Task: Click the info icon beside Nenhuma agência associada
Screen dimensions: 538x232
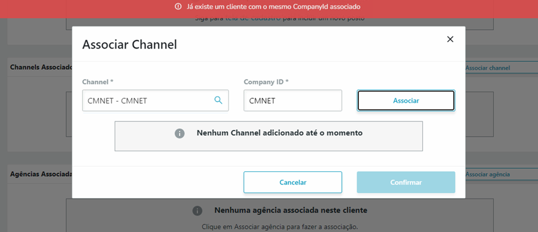Action: click(197, 210)
